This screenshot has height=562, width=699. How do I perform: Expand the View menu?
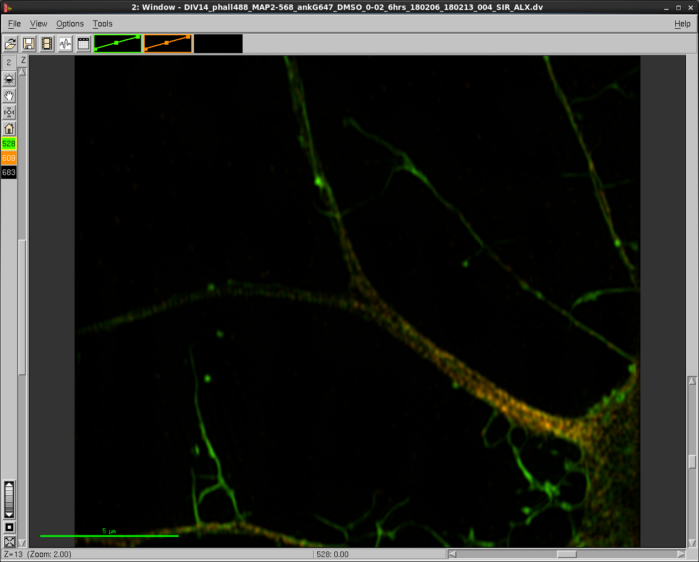(38, 24)
